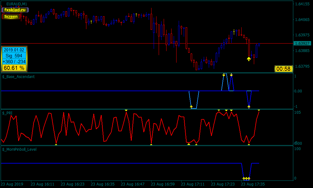
Task: Click the 60.61 % win rate box
Action: (x=14, y=68)
